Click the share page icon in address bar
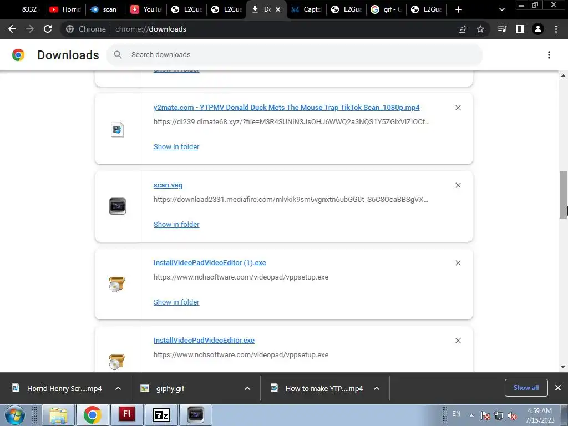Image resolution: width=568 pixels, height=426 pixels. tap(463, 29)
